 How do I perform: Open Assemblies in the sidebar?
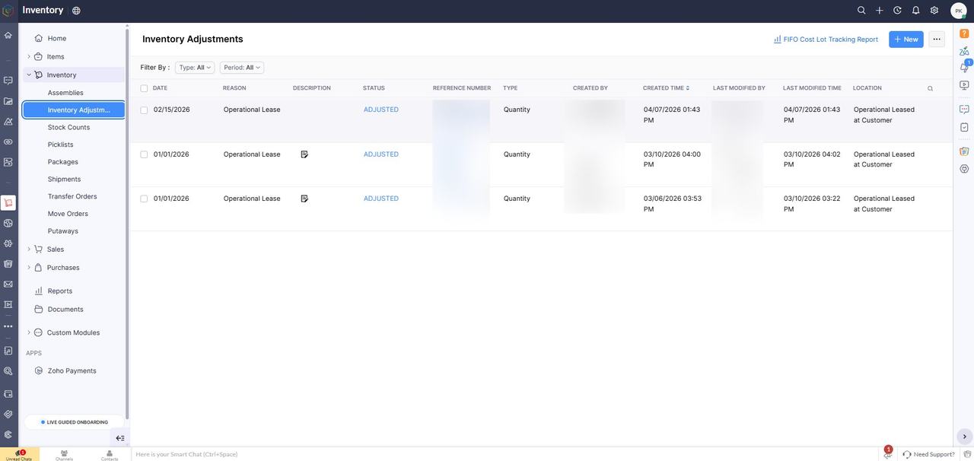[x=65, y=93]
